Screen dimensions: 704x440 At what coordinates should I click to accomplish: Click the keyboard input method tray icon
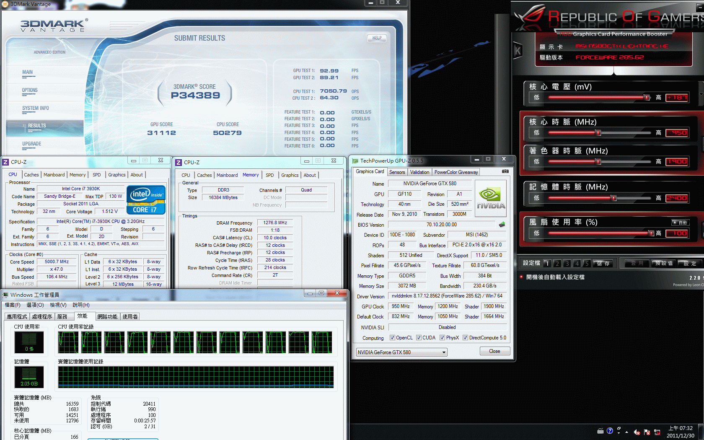click(600, 431)
